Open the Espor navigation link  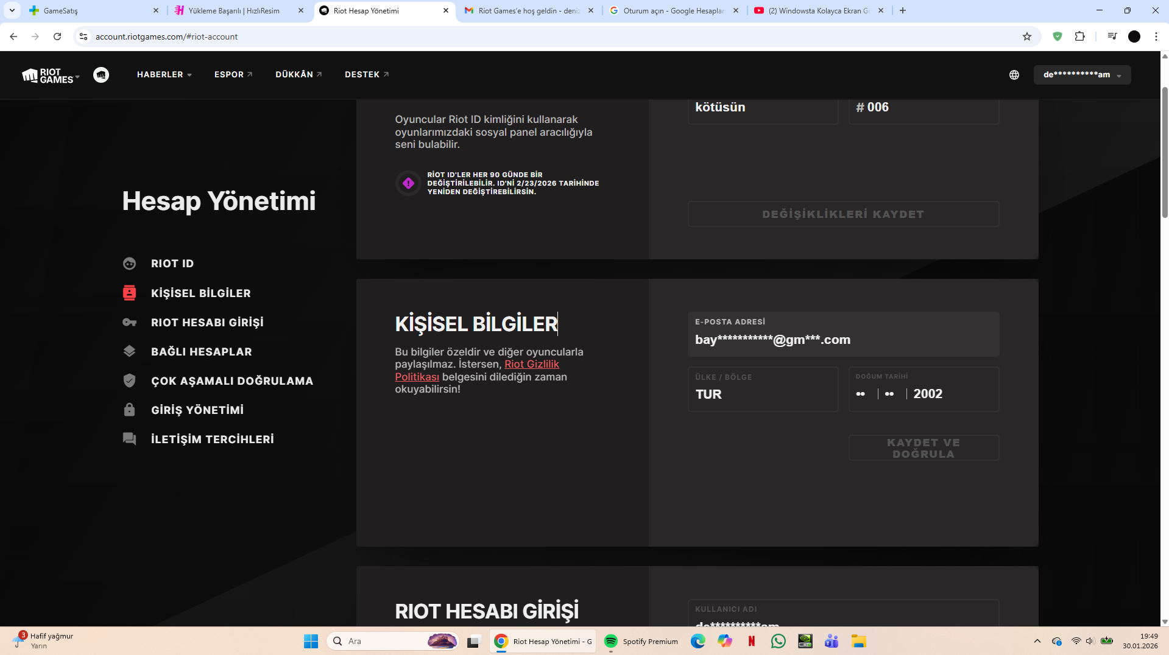[x=233, y=75]
